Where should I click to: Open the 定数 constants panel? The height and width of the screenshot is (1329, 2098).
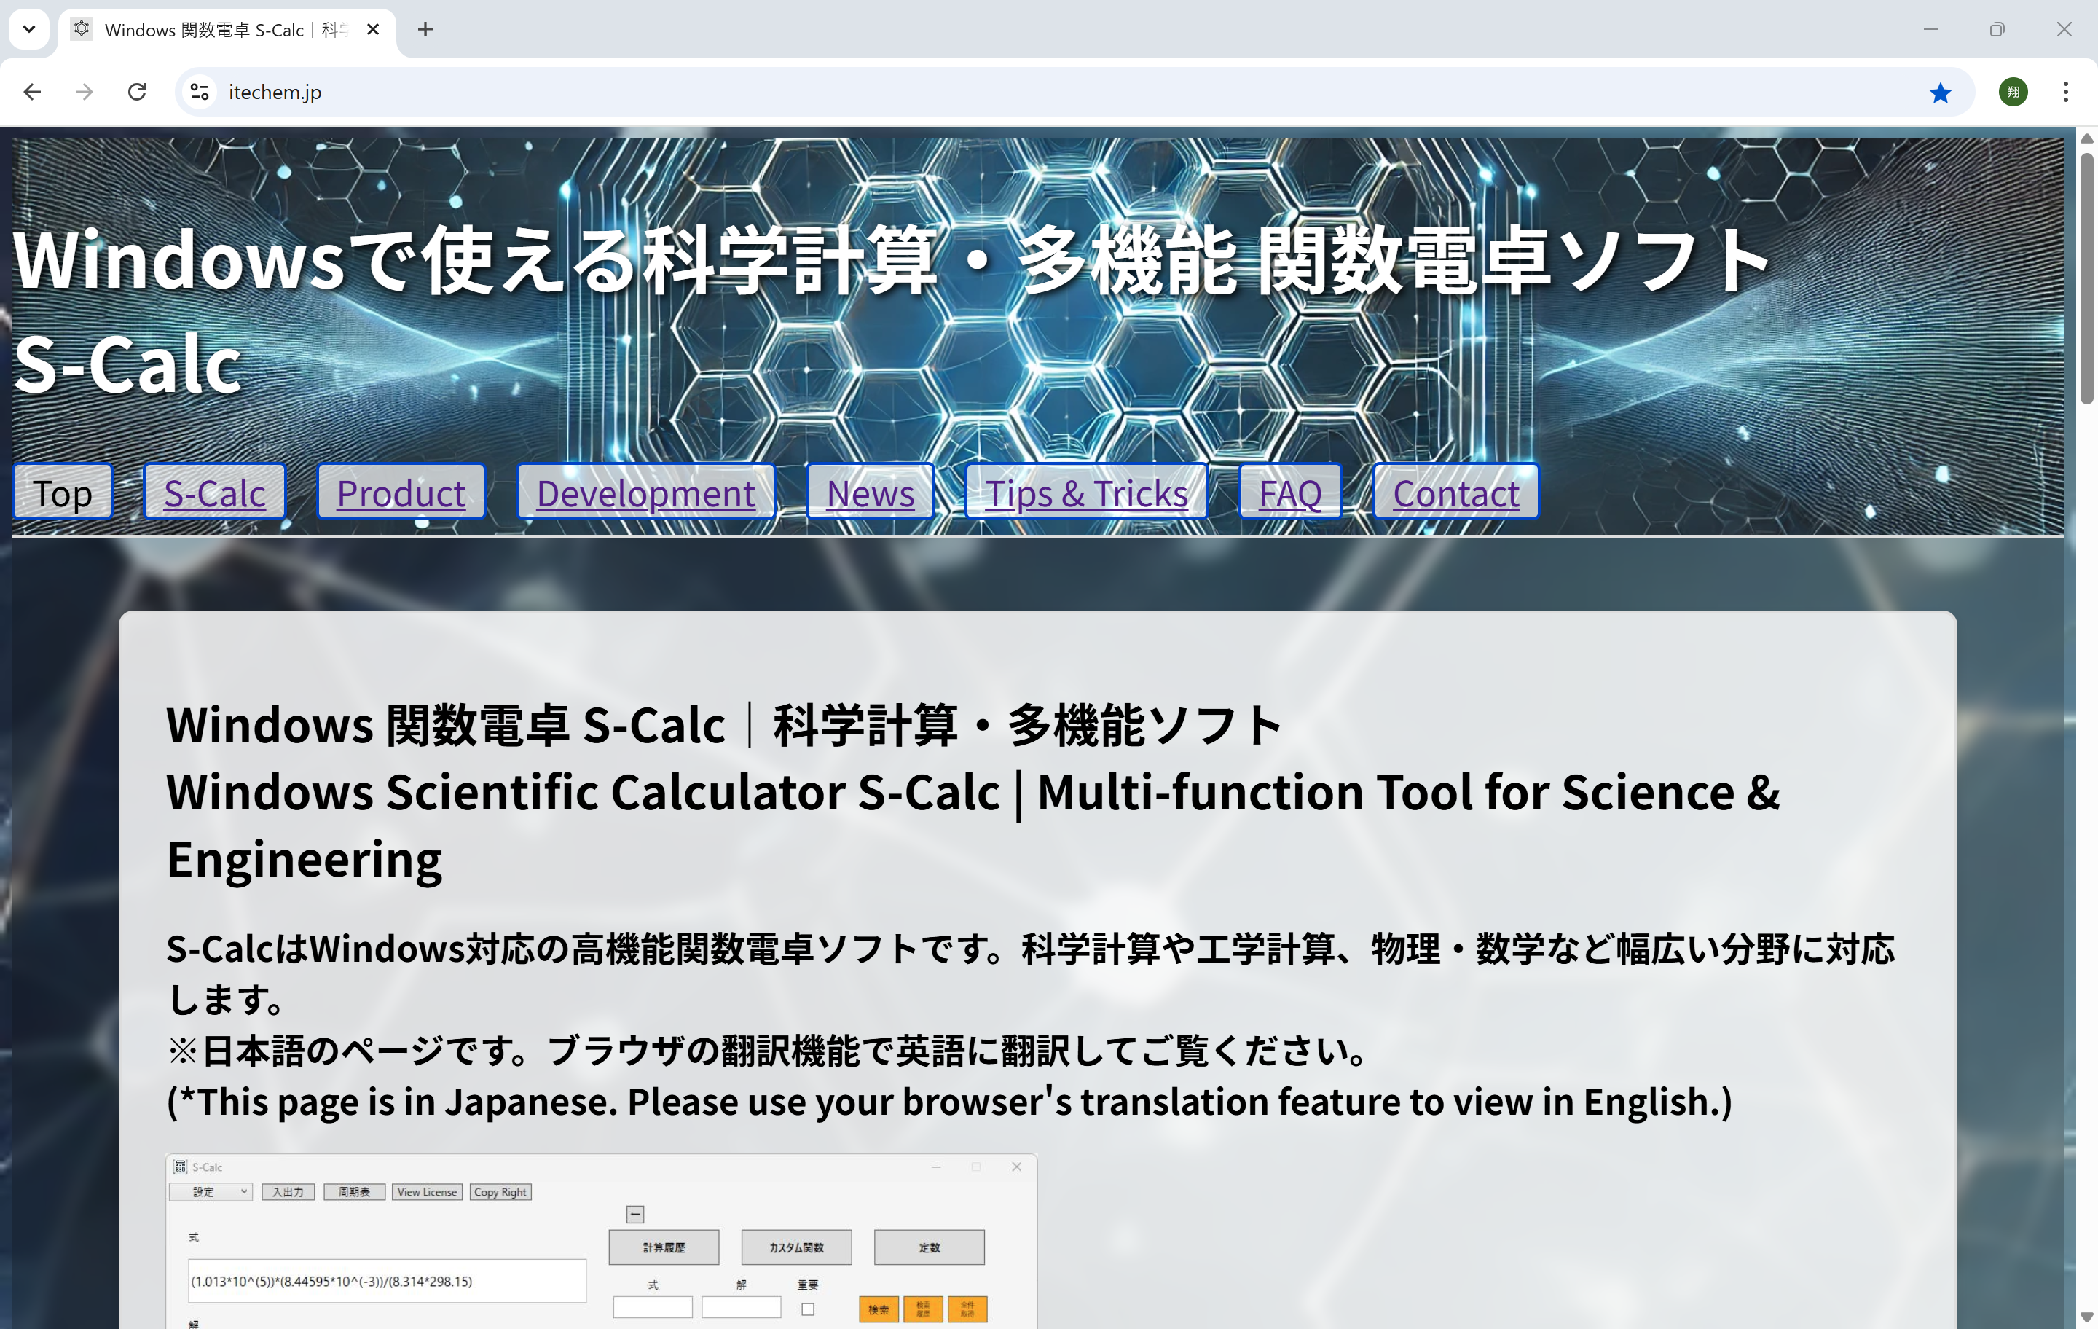point(929,1246)
